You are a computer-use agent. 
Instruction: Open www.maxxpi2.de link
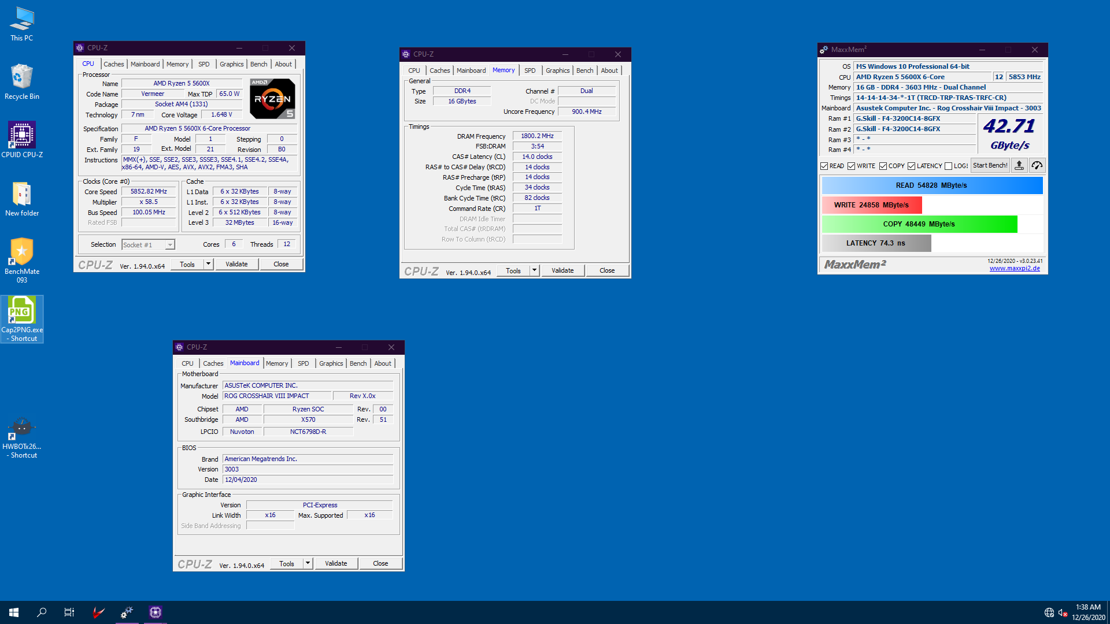1015,268
